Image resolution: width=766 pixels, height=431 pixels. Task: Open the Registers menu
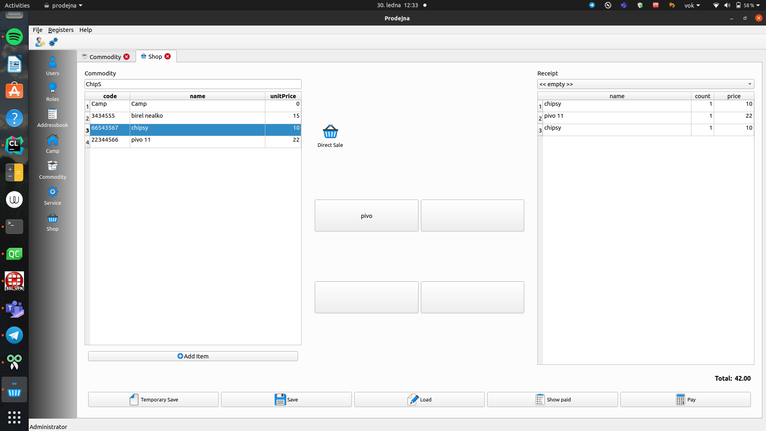point(61,30)
